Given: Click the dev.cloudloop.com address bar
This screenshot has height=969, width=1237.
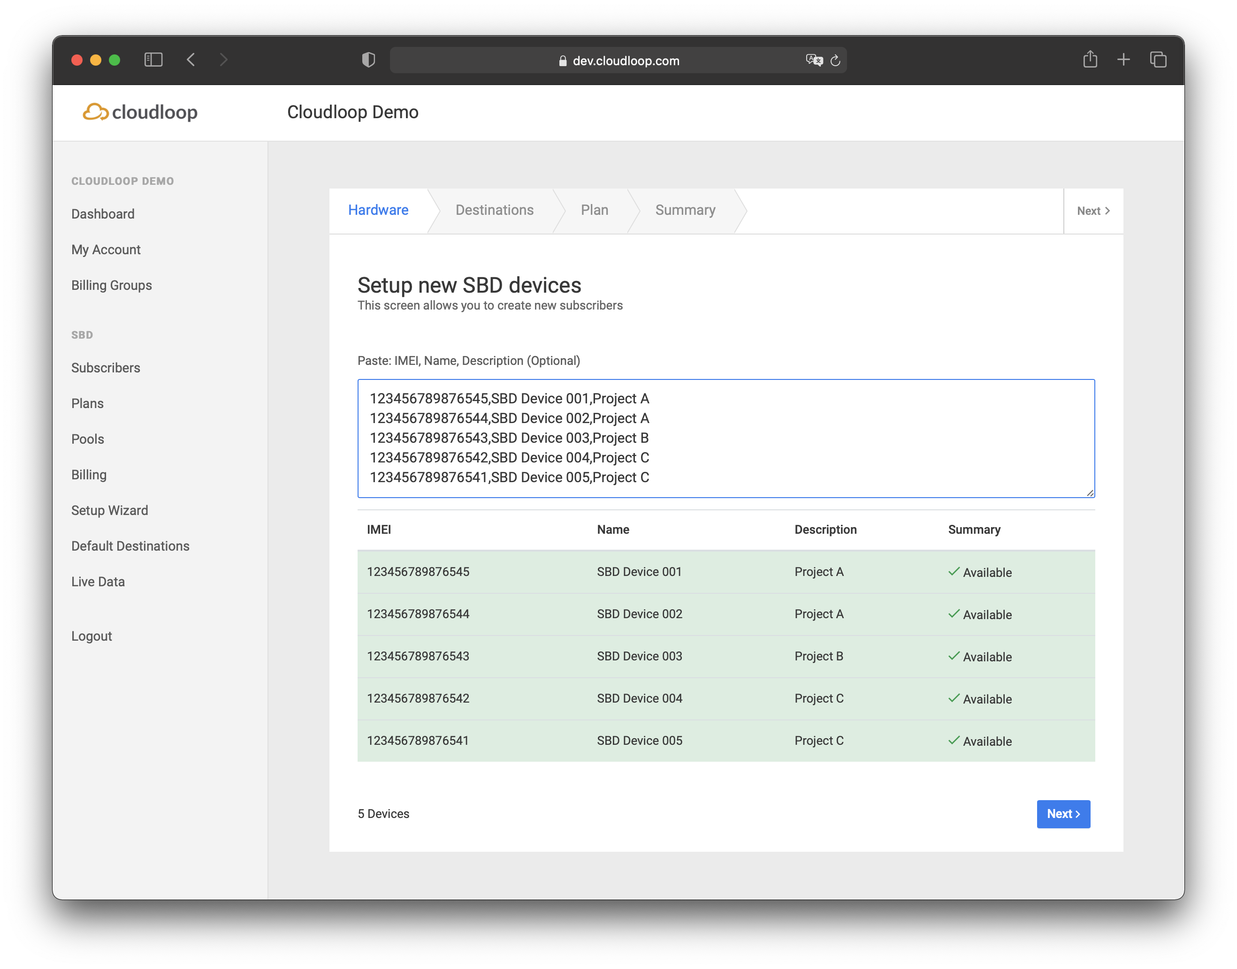Looking at the screenshot, I should tap(625, 61).
